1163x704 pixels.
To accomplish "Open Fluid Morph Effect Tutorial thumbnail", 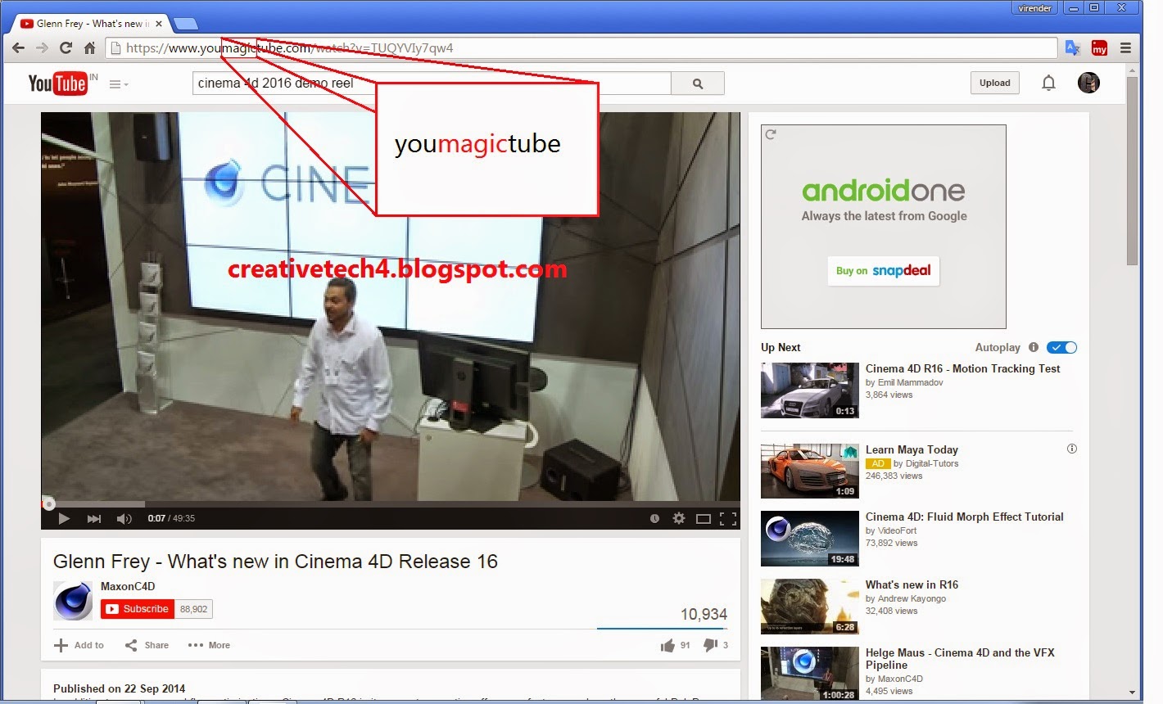I will tap(810, 539).
